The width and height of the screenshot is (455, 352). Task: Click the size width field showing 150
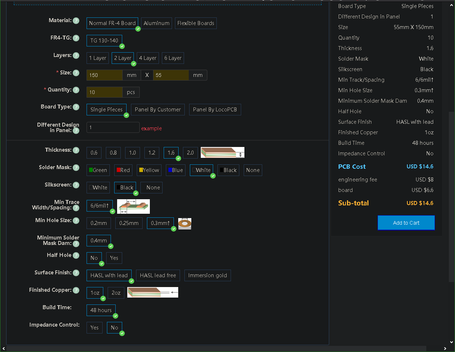(x=104, y=75)
